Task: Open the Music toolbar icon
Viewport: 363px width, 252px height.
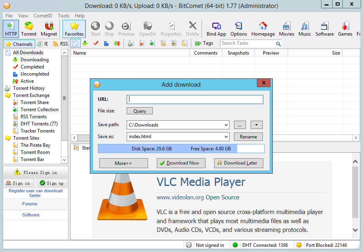Action: 305,29
